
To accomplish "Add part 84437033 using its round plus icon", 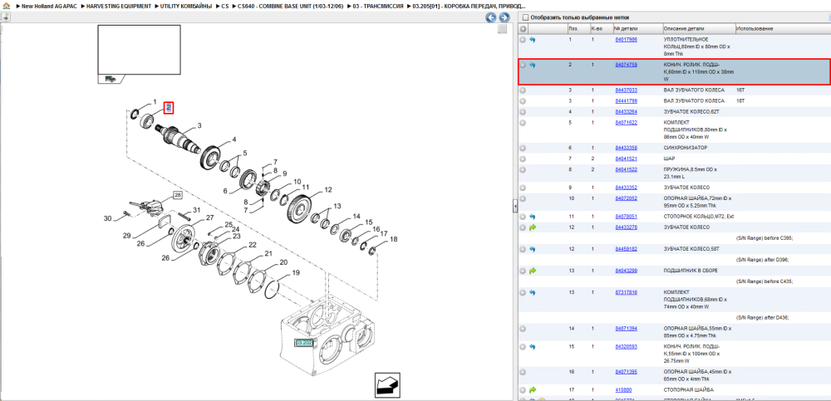I will (523, 90).
